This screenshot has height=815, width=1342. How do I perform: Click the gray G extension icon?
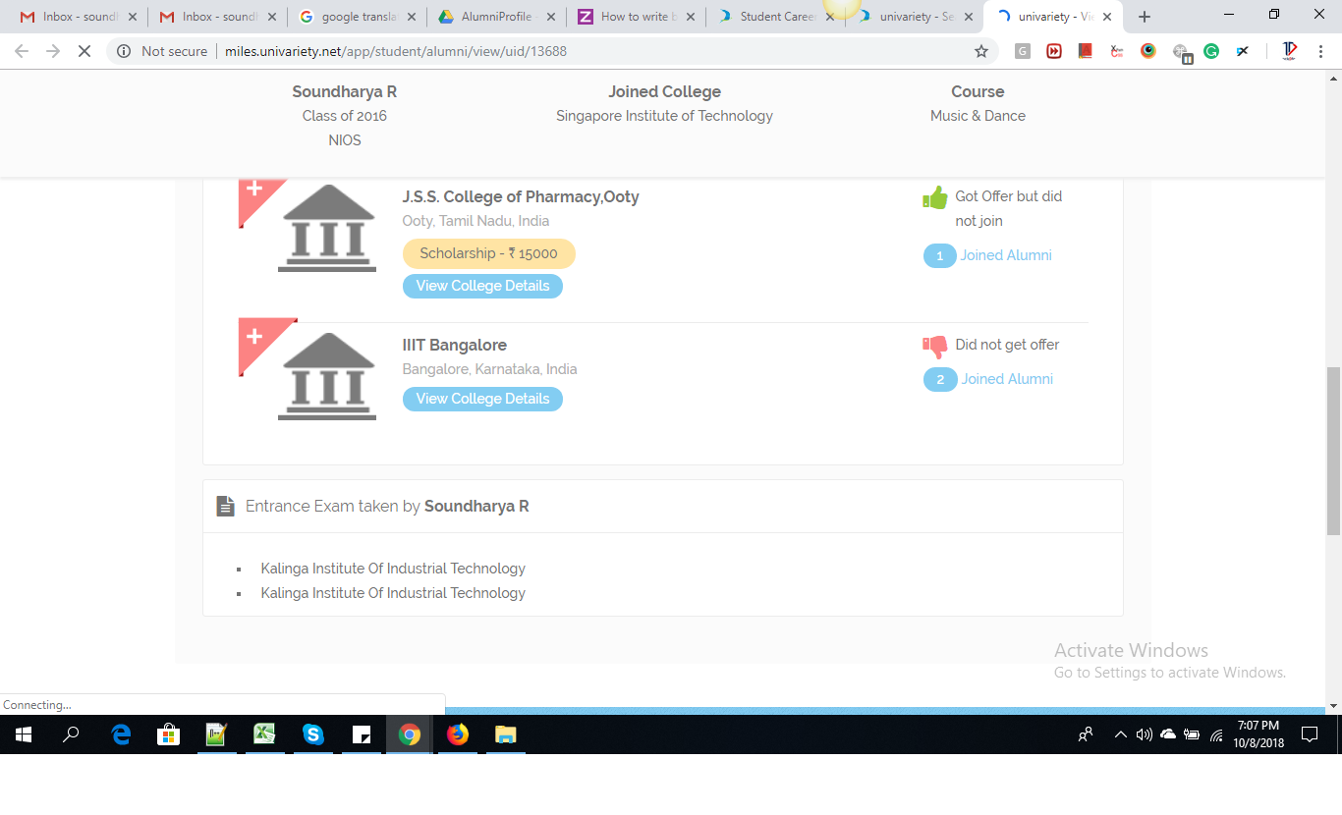1023,51
